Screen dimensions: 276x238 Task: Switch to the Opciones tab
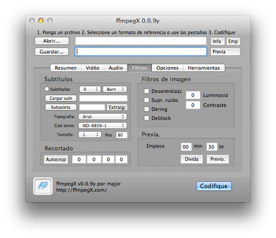pos(167,68)
